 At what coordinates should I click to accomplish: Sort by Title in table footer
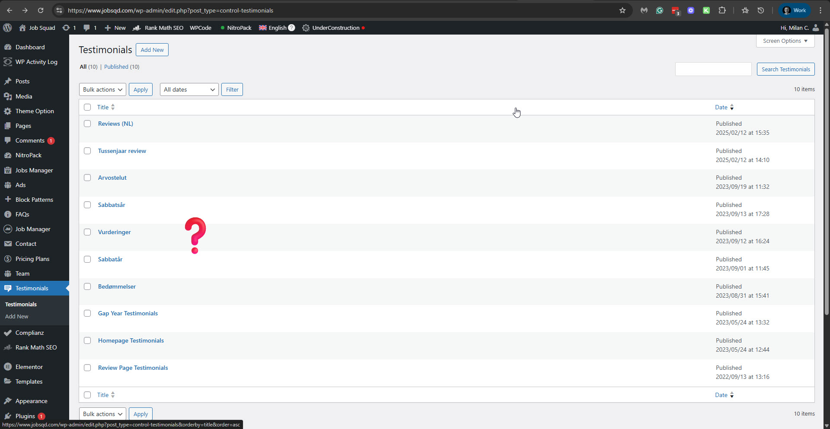(x=106, y=395)
